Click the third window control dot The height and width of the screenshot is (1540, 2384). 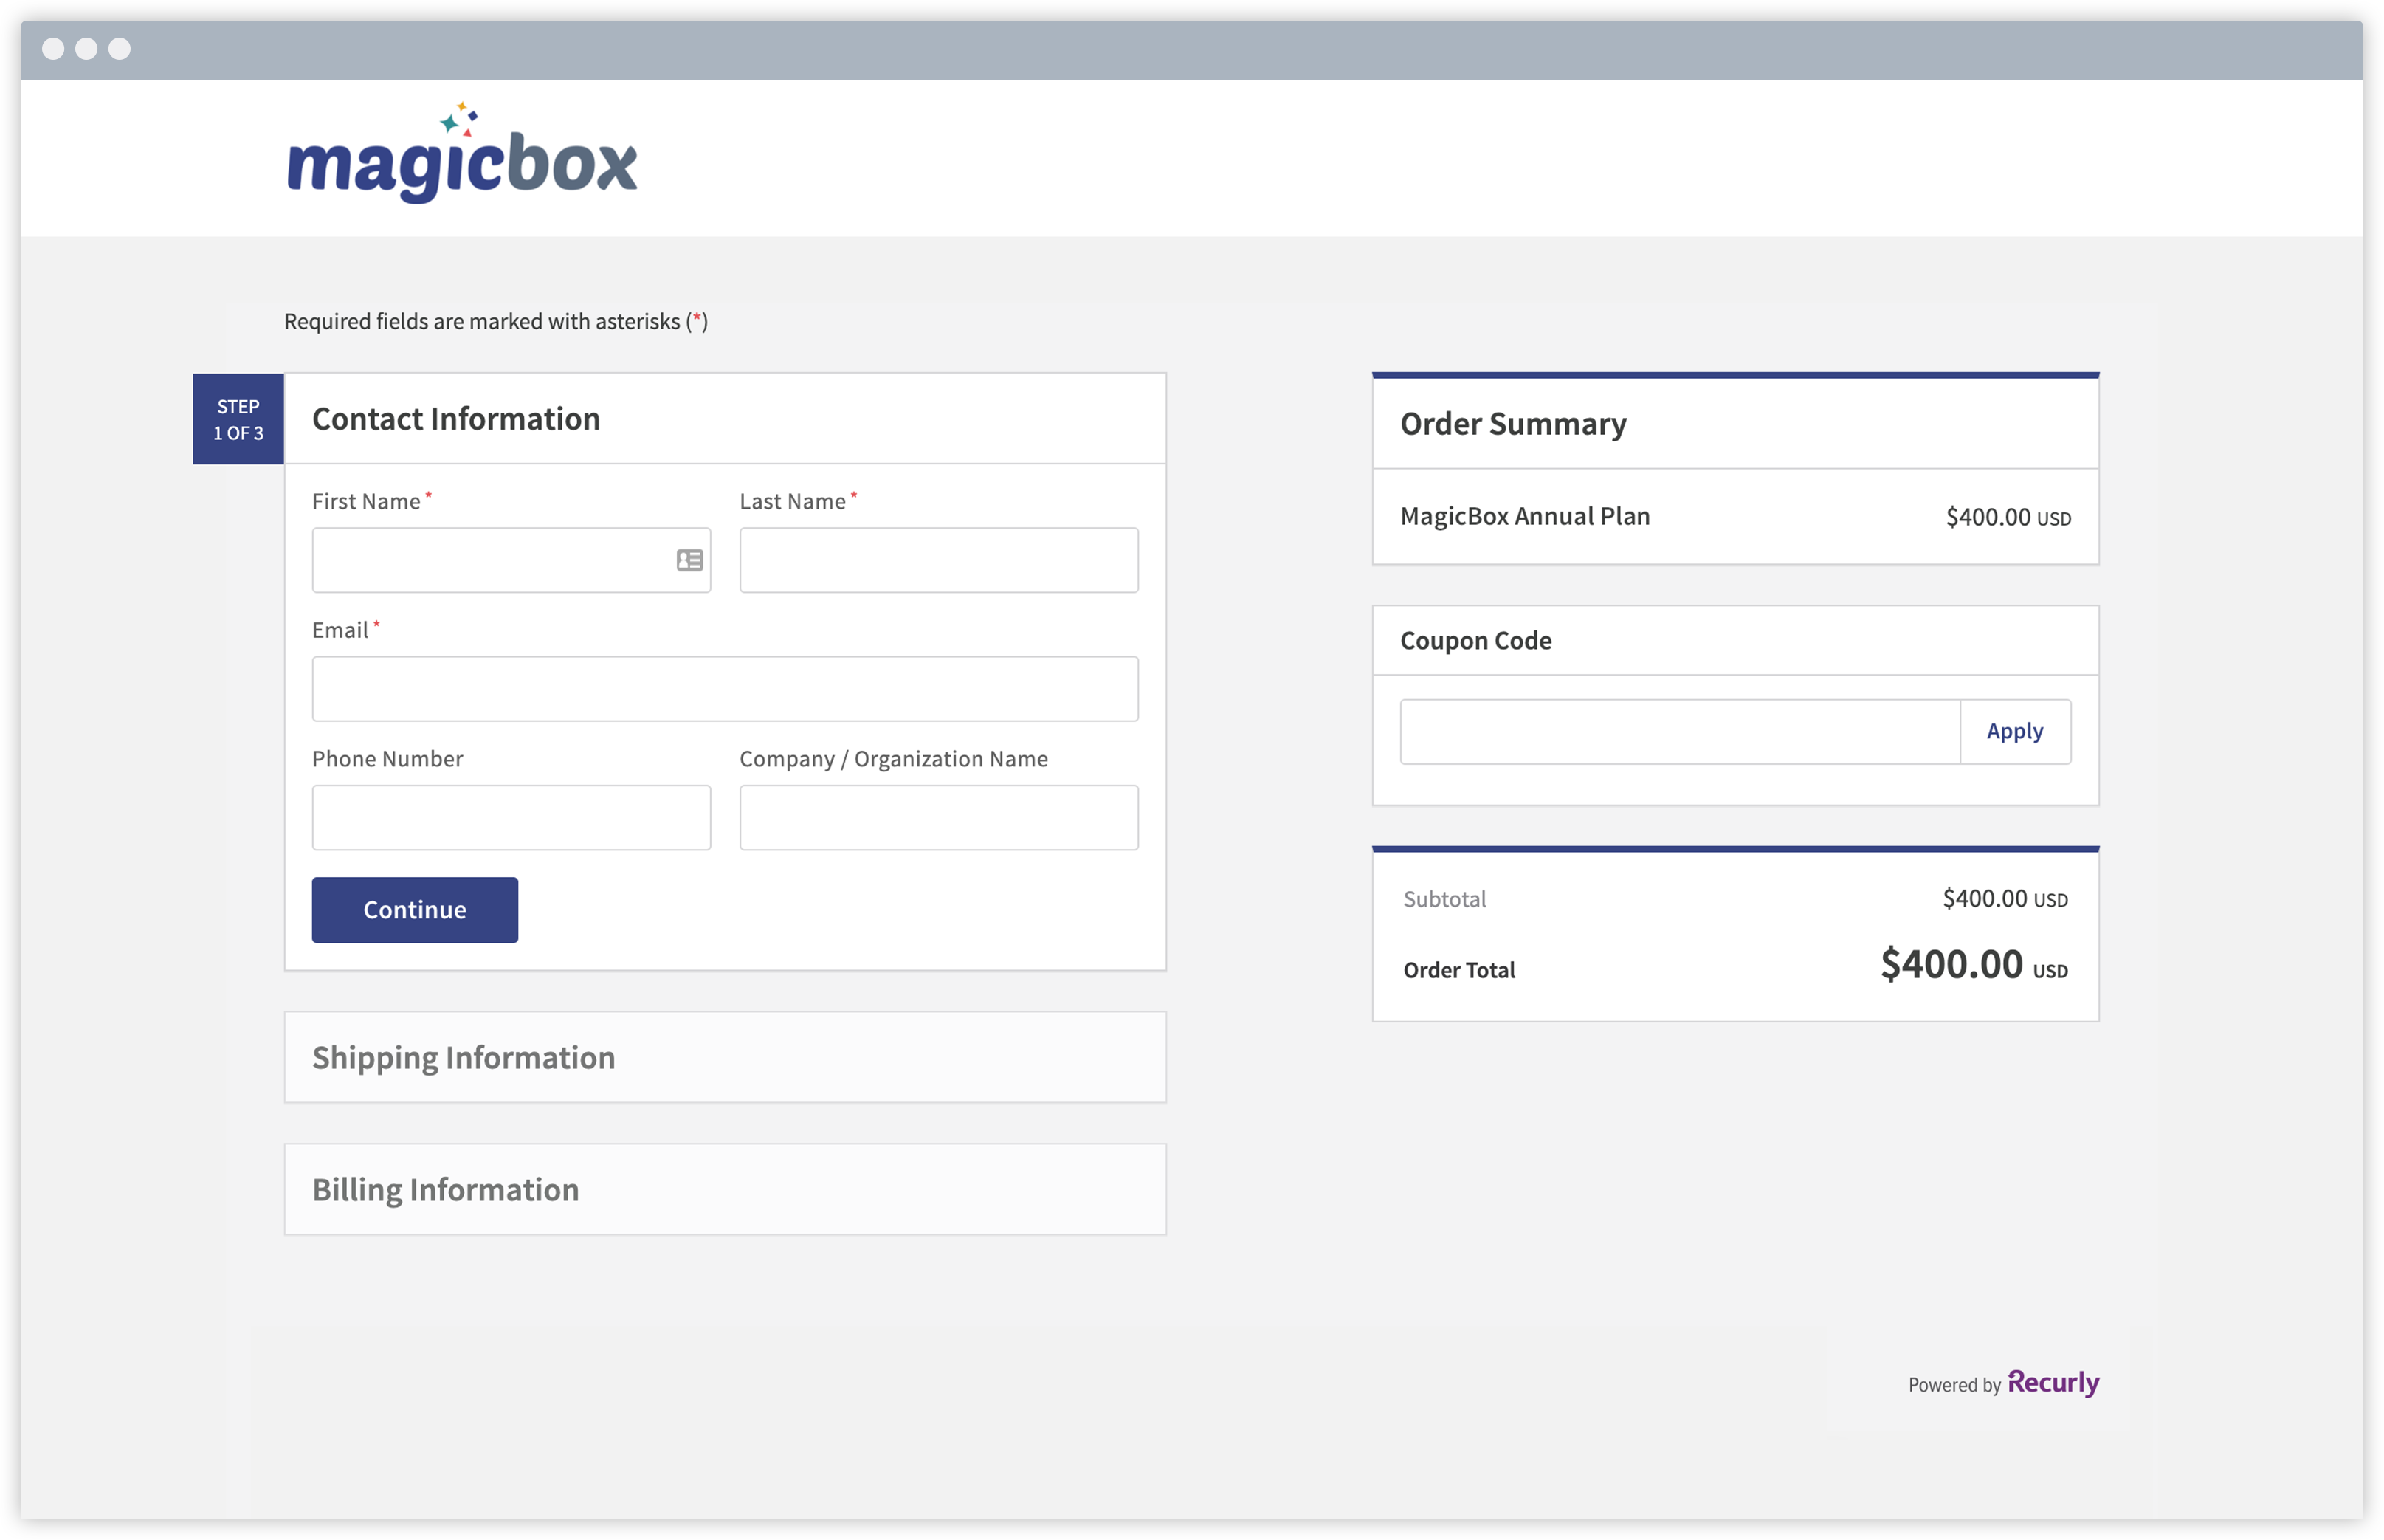120,49
